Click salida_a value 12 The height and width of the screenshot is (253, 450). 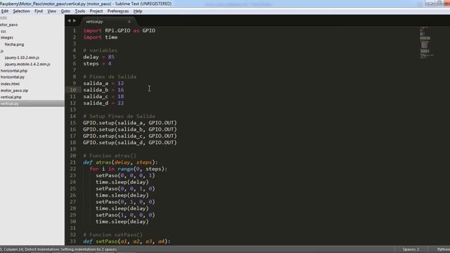(120, 84)
